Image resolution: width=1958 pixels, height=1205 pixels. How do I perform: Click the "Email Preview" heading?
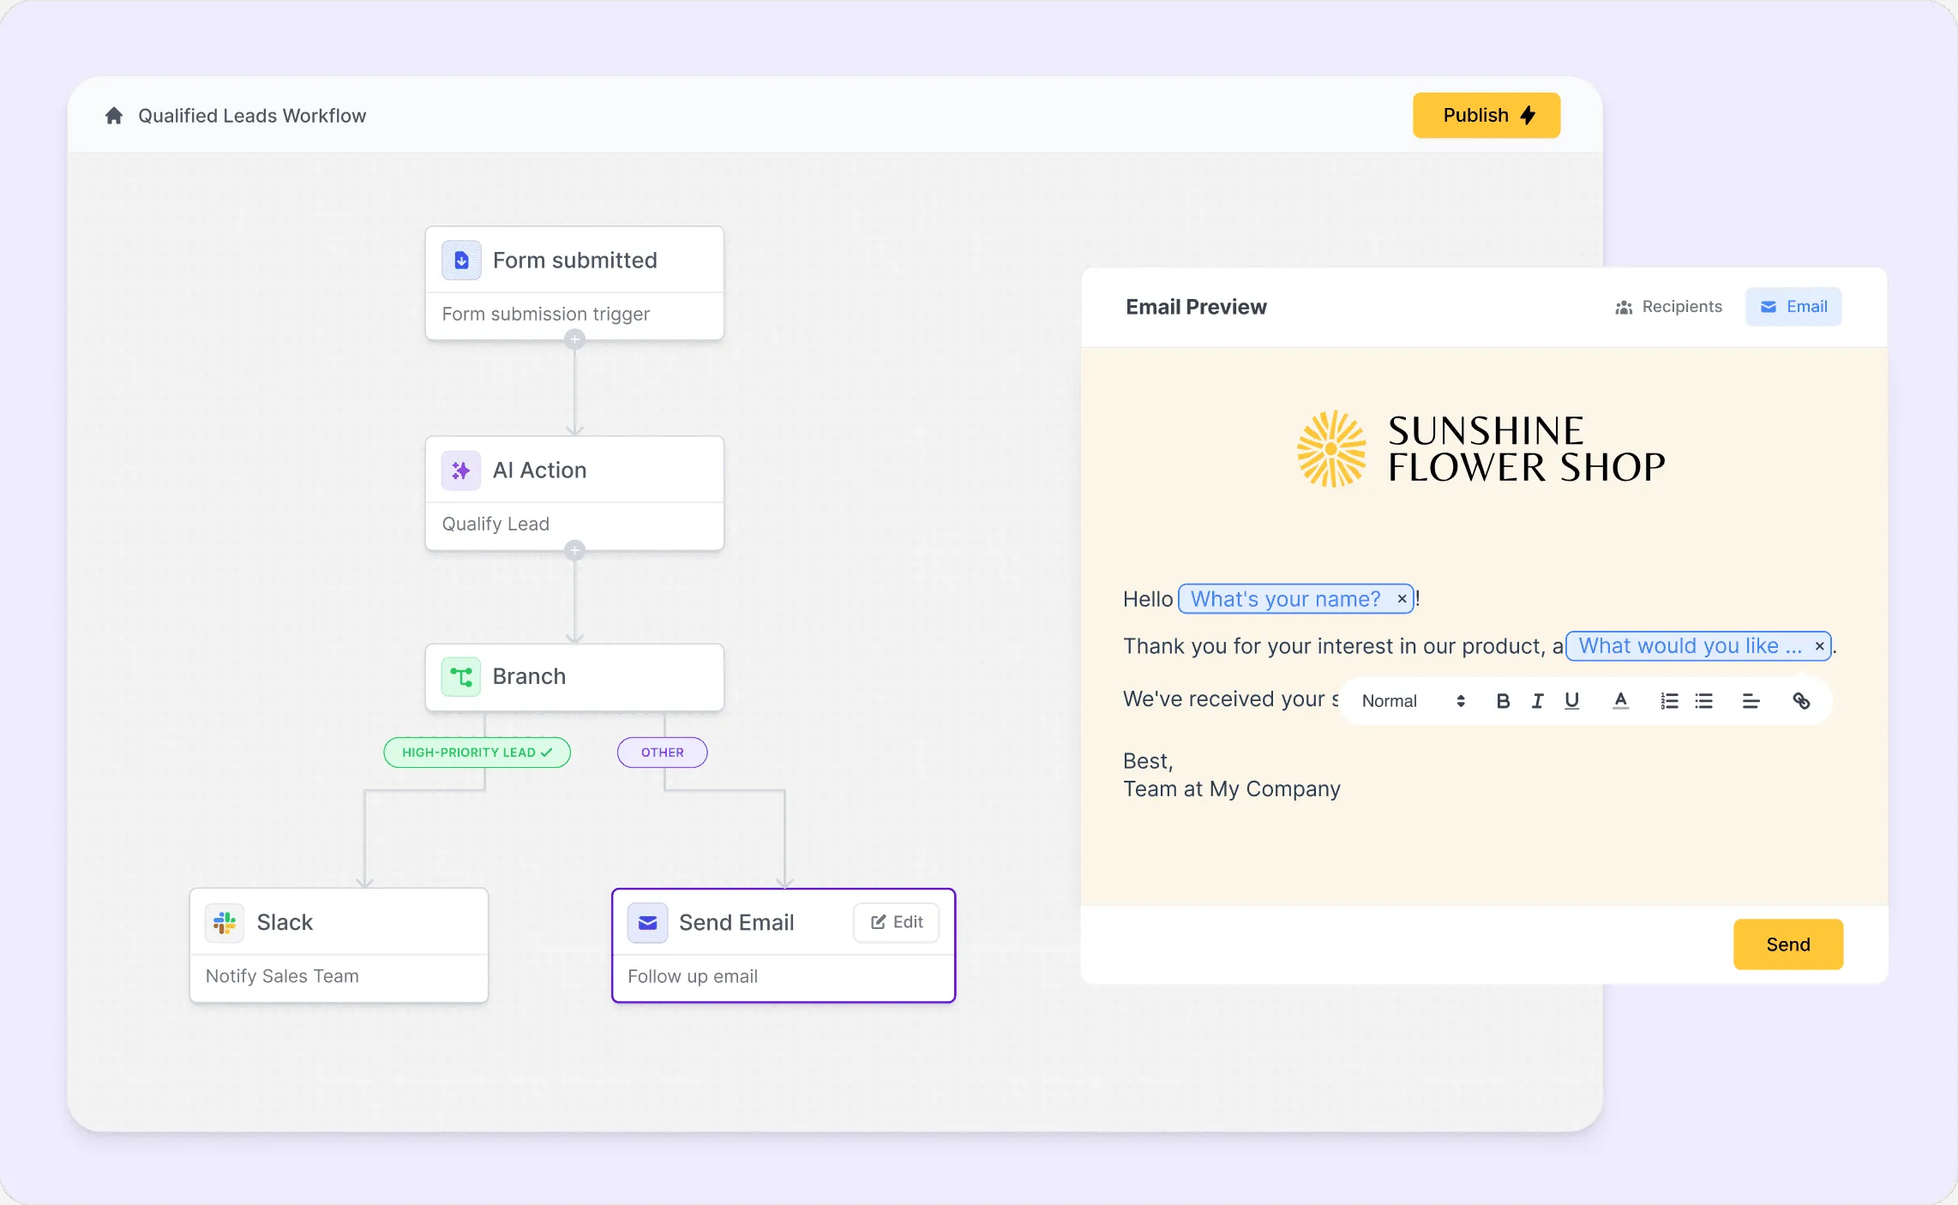pos(1196,307)
